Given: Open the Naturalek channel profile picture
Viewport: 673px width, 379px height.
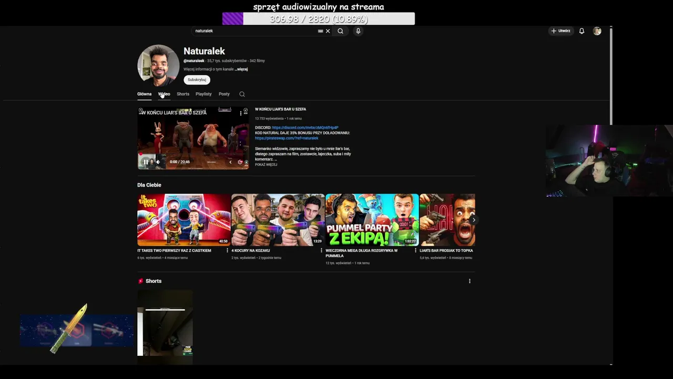Looking at the screenshot, I should coord(158,66).
